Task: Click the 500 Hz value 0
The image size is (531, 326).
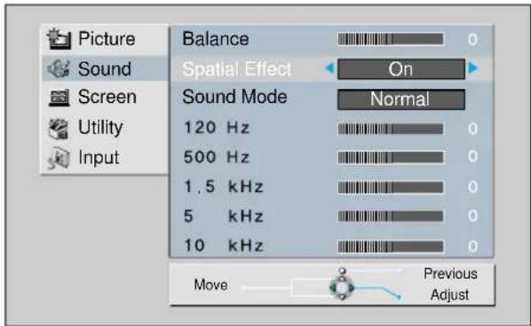Action: tap(472, 156)
